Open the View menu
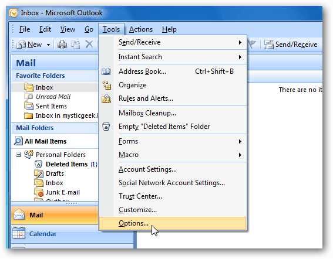The width and height of the screenshot is (333, 259). pos(68,29)
